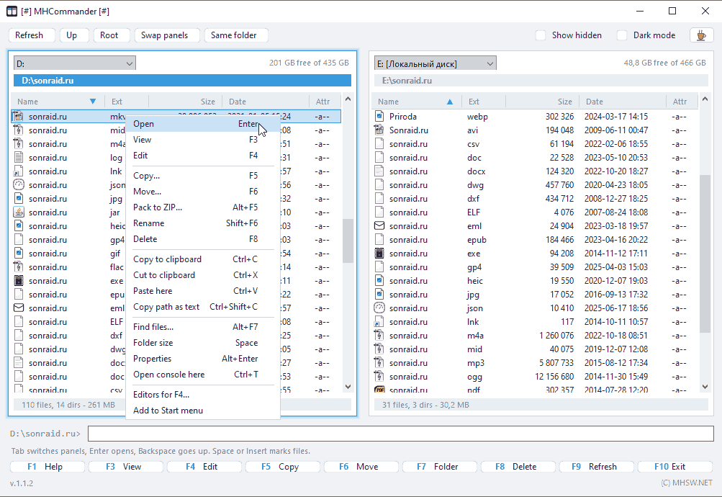Choose Pack to ZIP... in context menu
Screen dimensions: 722x497
pyautogui.click(x=202, y=207)
